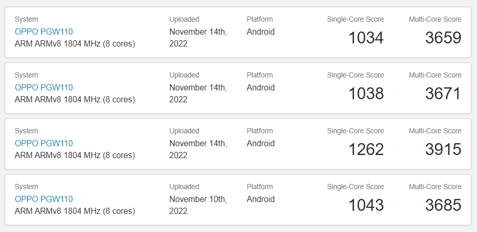
Task: Select the 1038 single-core score number
Action: click(x=366, y=94)
